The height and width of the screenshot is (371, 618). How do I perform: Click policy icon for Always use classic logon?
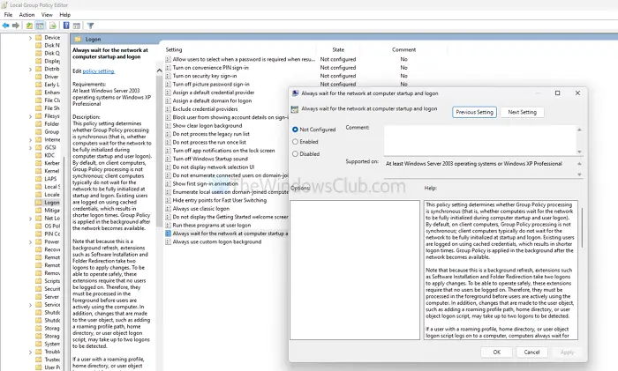[x=169, y=209]
